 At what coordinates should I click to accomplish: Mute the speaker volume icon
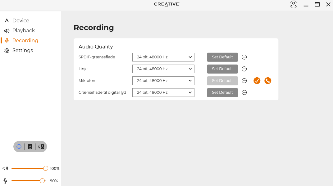[5, 168]
